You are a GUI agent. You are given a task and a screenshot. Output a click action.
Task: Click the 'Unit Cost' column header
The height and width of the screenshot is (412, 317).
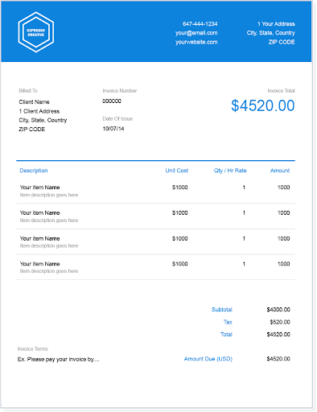tap(177, 171)
